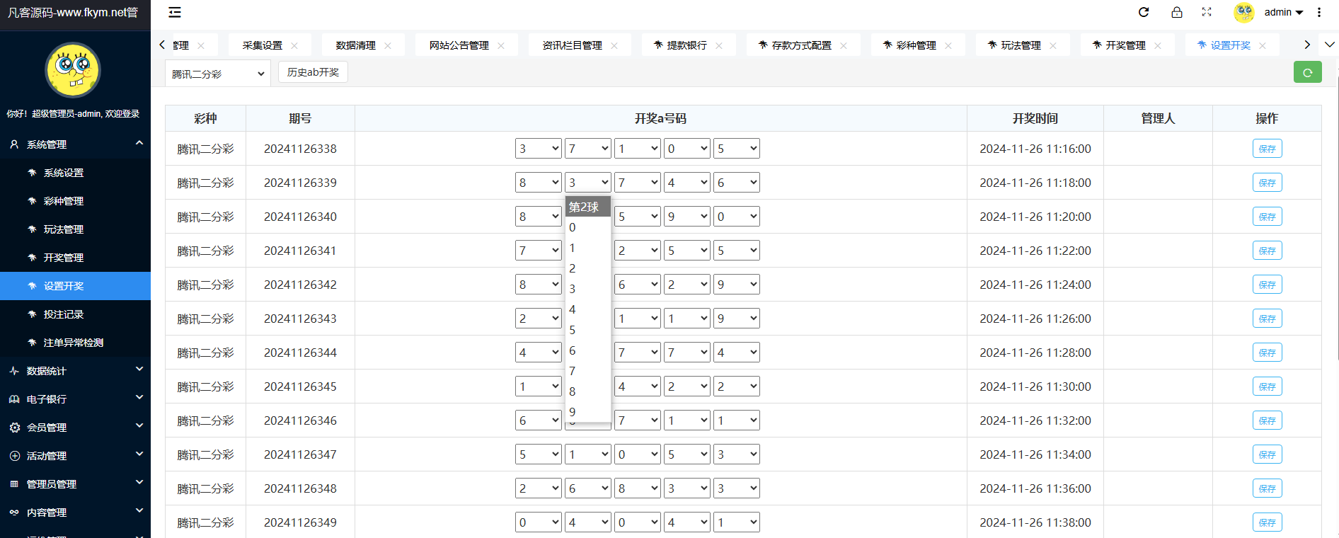This screenshot has width=1339, height=538.
Task: Open 投注记录 in the sidebar
Action: tap(75, 314)
